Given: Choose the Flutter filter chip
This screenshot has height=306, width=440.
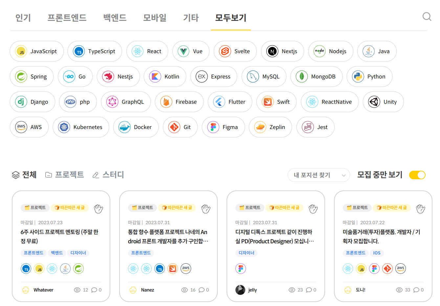Looking at the screenshot, I should pos(230,102).
